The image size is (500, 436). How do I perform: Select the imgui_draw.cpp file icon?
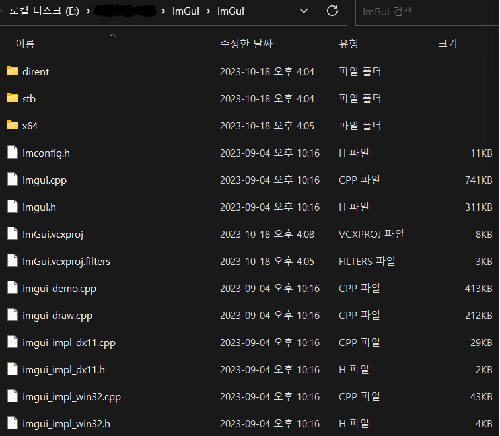tap(13, 315)
